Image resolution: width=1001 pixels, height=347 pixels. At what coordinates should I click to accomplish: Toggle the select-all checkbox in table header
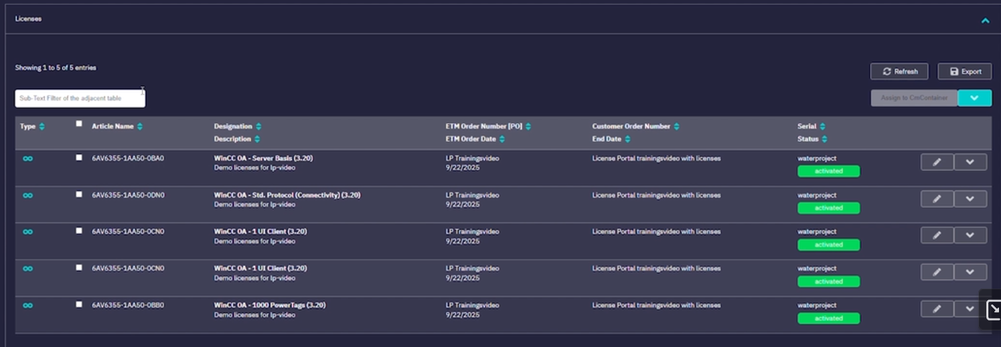[x=79, y=123]
